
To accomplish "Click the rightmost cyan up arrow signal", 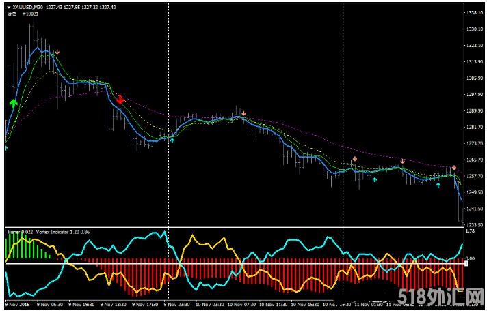I will click(x=438, y=184).
